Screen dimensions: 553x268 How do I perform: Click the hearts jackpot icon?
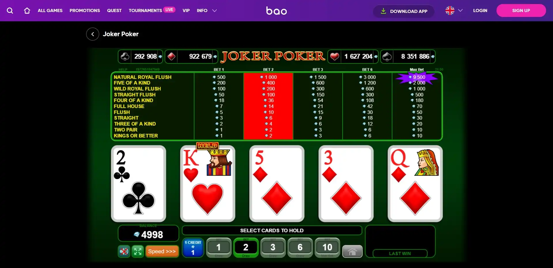pos(335,56)
